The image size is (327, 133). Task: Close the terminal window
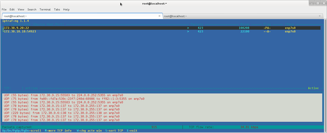(324, 3)
